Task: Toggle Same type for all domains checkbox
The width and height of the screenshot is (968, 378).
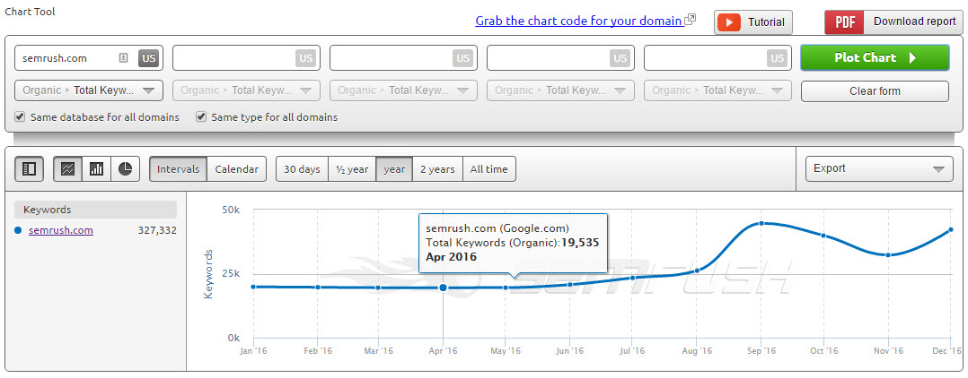Action: tap(200, 116)
